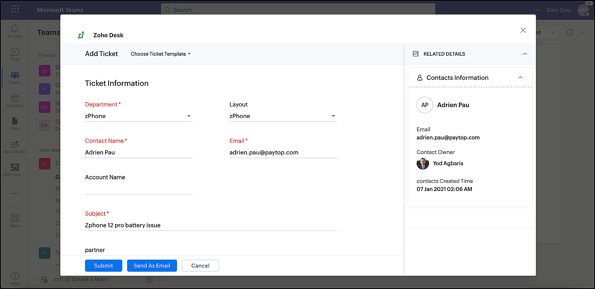This screenshot has height=289, width=595.
Task: Click the Zoho Corp organization name
Action: [x=559, y=10]
